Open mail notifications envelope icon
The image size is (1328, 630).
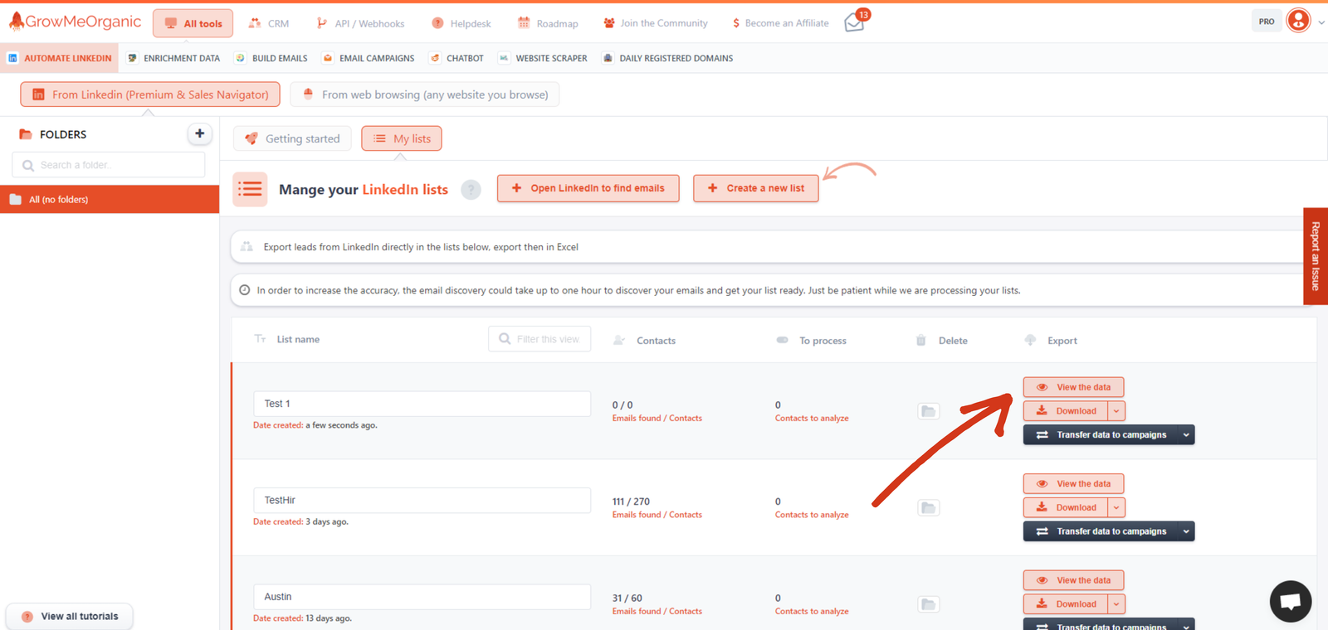pos(854,23)
